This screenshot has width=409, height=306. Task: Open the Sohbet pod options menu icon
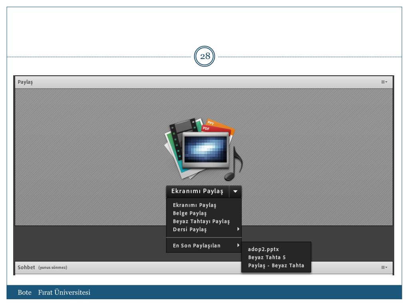(384, 267)
